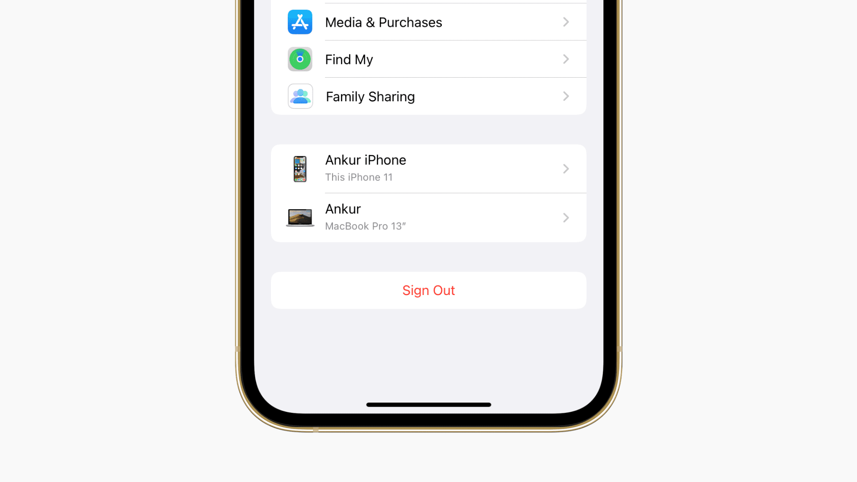Select the Find My green location icon
This screenshot has width=857, height=482.
click(x=300, y=59)
